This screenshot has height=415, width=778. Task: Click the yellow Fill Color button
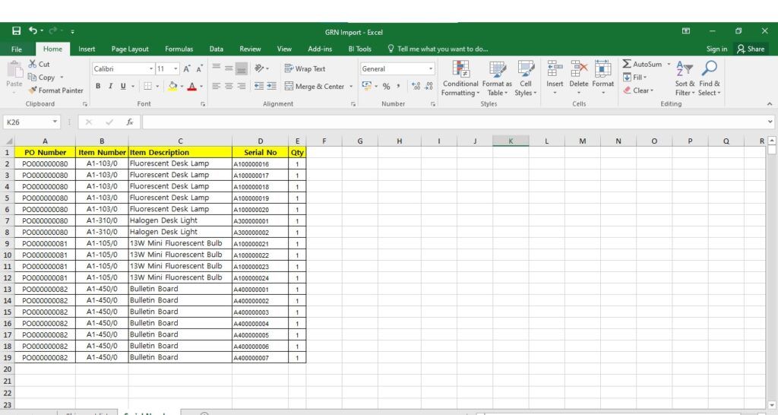tap(172, 87)
